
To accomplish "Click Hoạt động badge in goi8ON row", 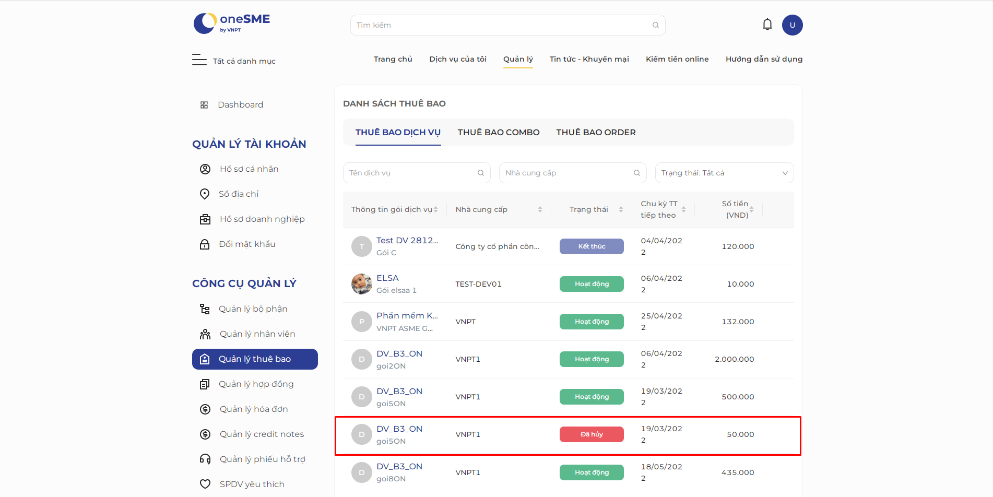I will click(x=592, y=472).
